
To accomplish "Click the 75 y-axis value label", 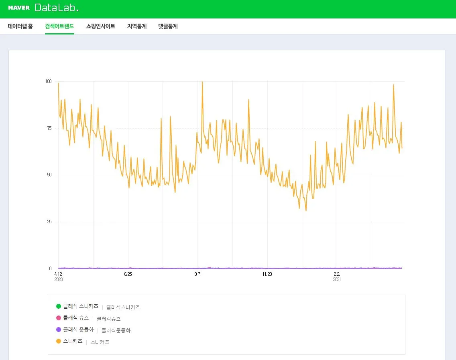I will (49, 128).
